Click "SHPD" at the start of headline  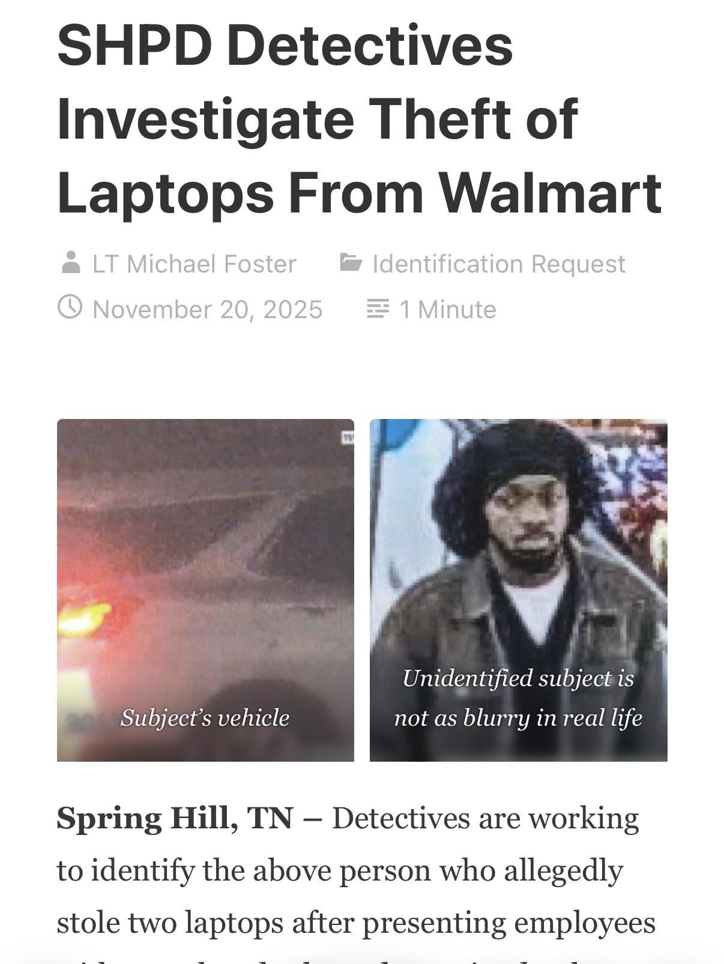[134, 46]
